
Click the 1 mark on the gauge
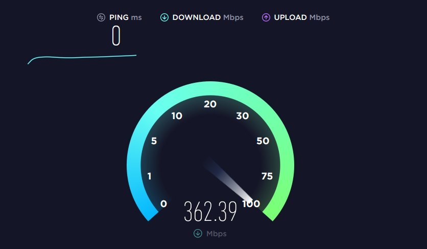[x=149, y=176]
